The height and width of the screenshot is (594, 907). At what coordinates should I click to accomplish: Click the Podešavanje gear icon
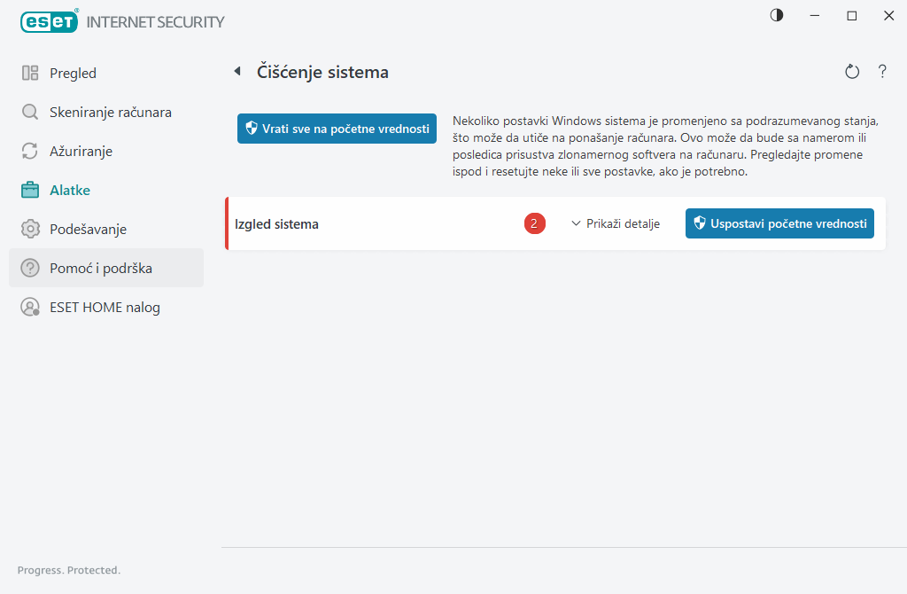click(30, 230)
